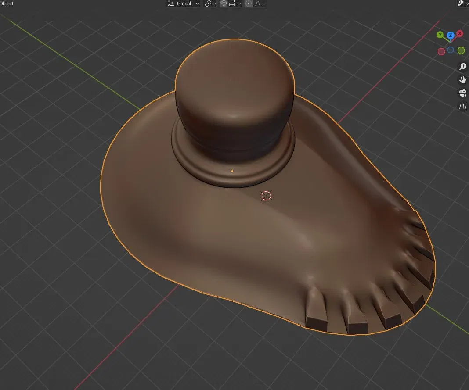Toggle proportional editing circle button

(248, 4)
